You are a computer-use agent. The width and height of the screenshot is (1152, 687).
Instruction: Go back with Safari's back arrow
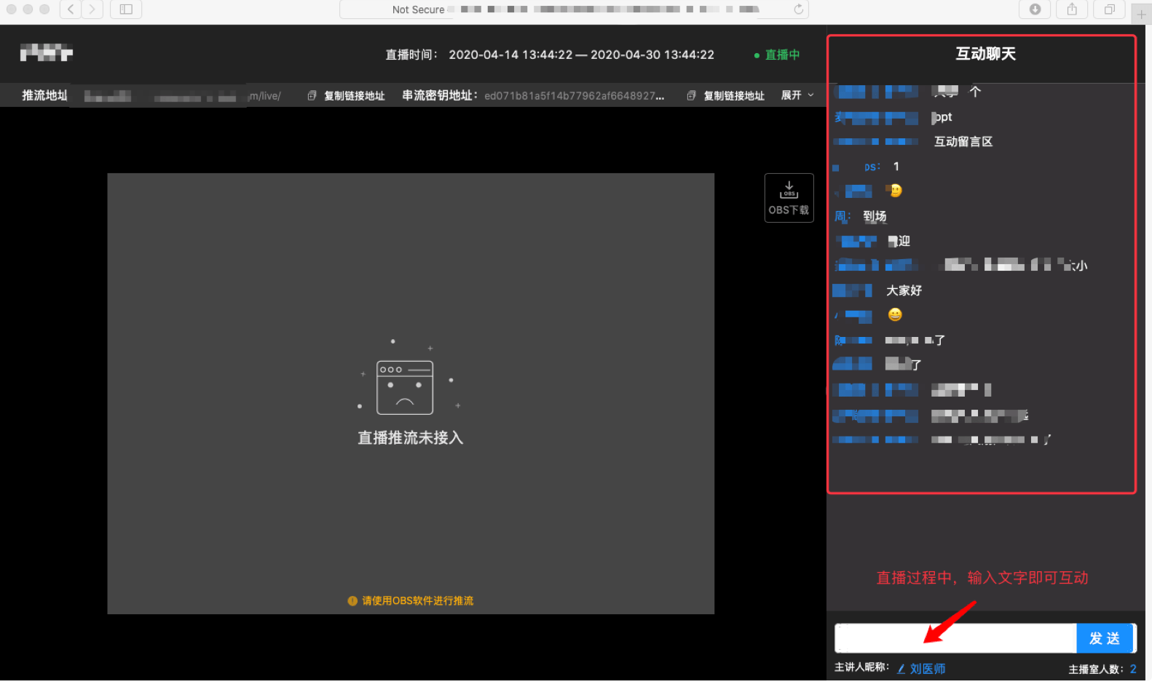pyautogui.click(x=71, y=9)
